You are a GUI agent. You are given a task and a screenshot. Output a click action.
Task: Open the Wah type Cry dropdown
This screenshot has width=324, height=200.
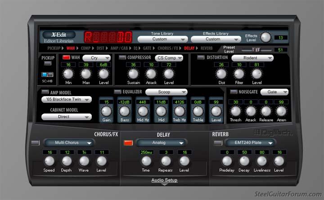[96, 58]
